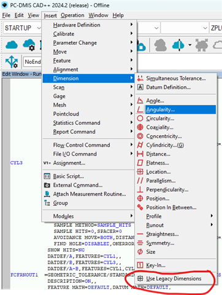Image resolution: width=222 pixels, height=295 pixels.
Task: Click the Concentricity icon
Action: 140,136
